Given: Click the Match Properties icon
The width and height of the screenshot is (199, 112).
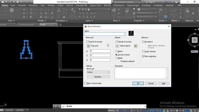Looking at the screenshot, I should (127, 11).
